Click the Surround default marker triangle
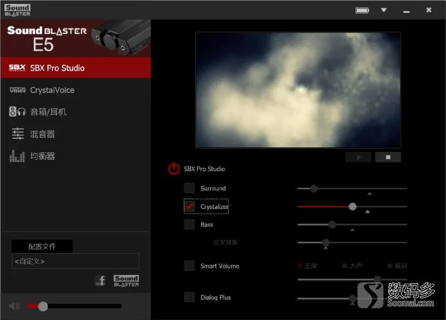 (370, 194)
